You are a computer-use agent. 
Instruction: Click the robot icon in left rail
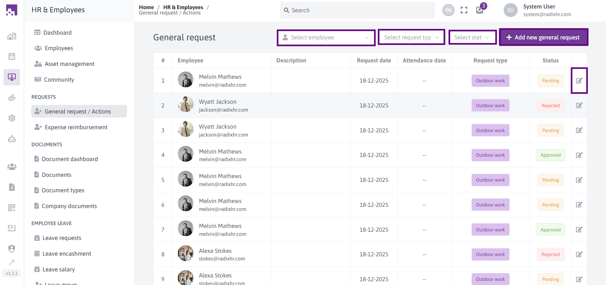pyautogui.click(x=12, y=139)
